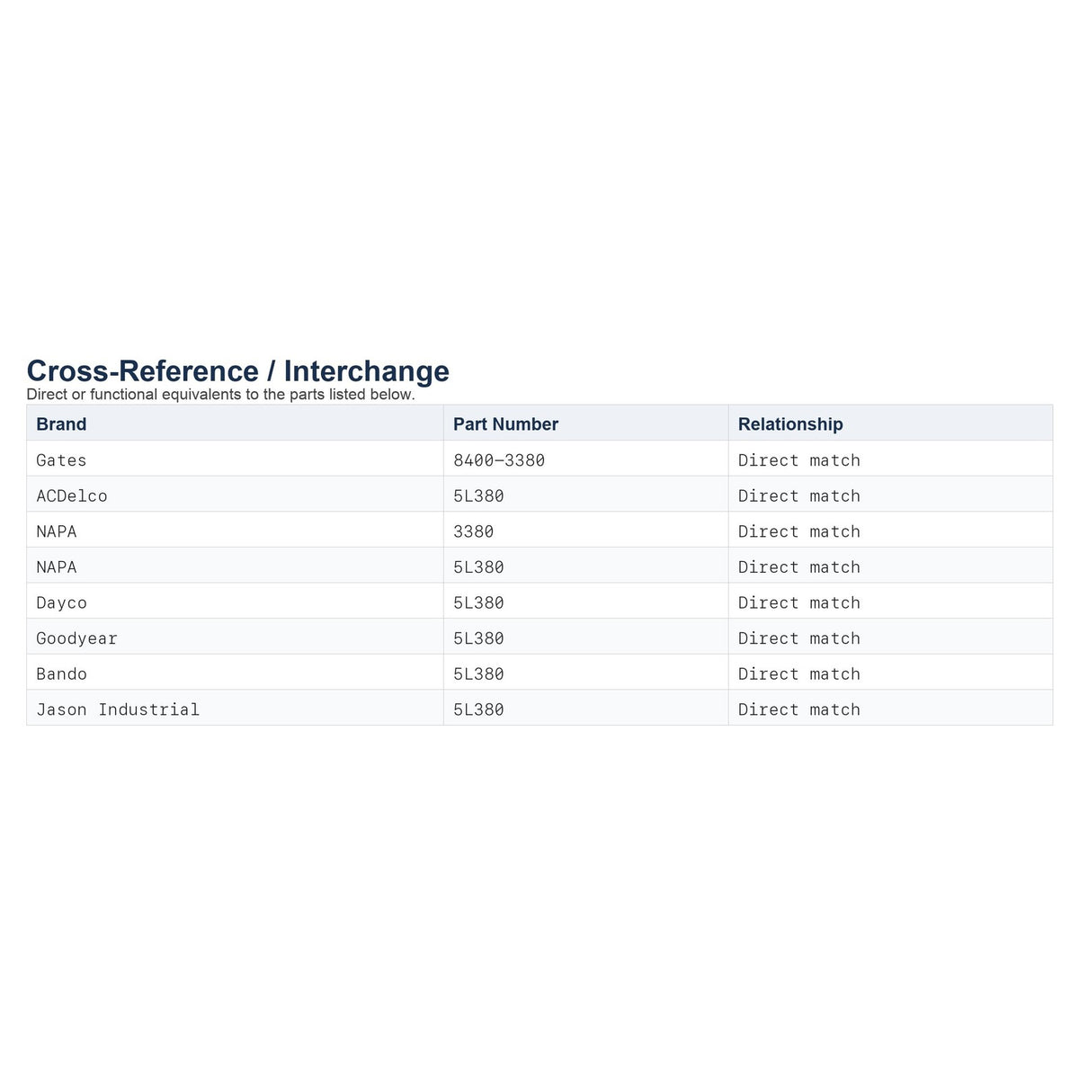The image size is (1079, 1079).
Task: Click the Part Number column header
Action: (x=585, y=424)
